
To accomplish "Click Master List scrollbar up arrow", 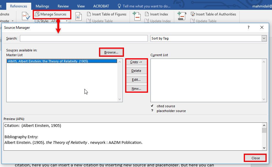I will tap(120, 62).
